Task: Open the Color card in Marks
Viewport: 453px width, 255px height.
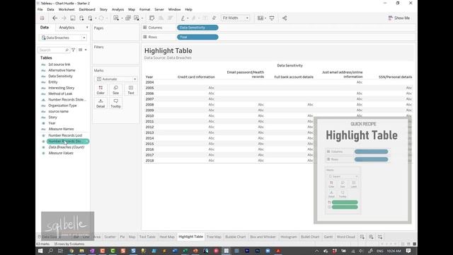Action: pos(101,90)
